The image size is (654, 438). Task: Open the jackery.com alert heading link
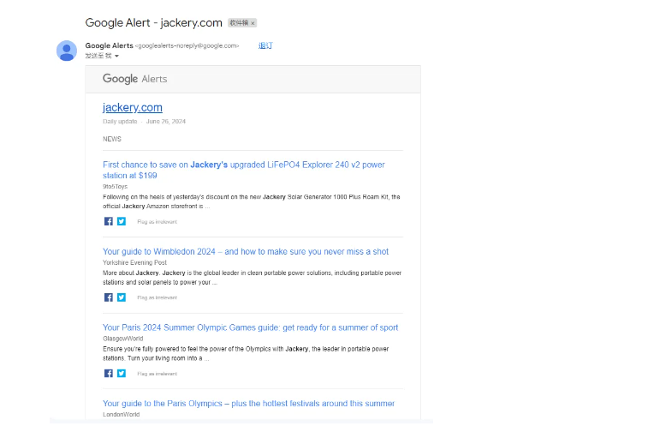pyautogui.click(x=133, y=107)
